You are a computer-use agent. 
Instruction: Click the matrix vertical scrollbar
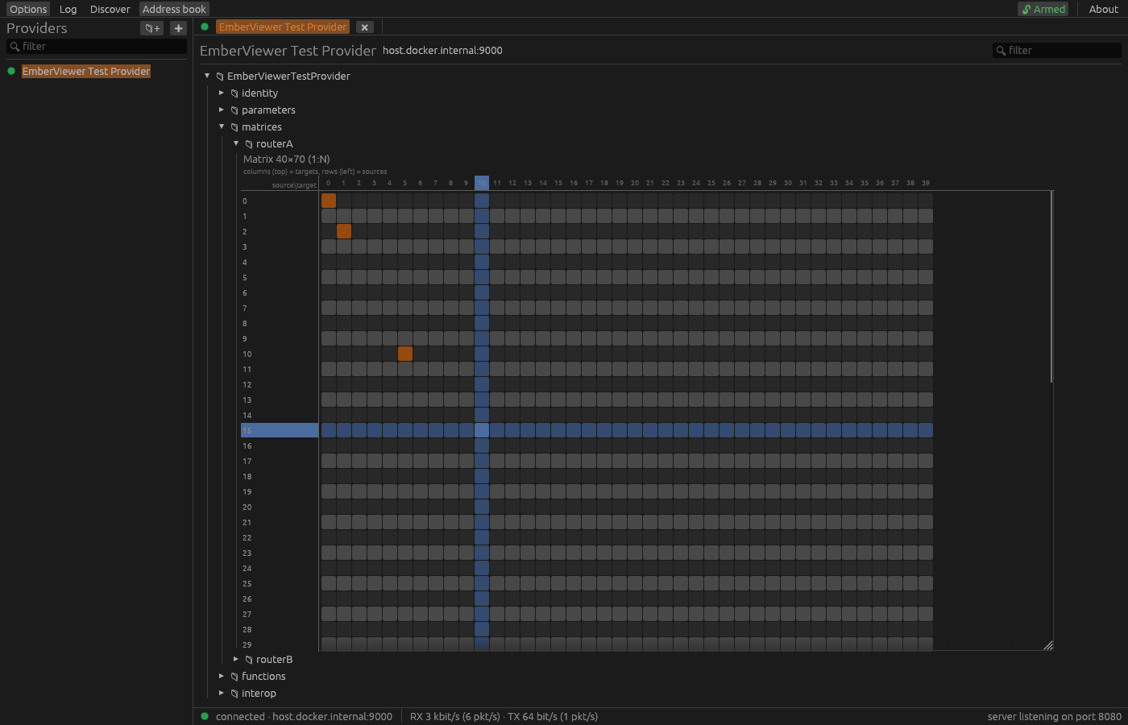tap(1051, 288)
